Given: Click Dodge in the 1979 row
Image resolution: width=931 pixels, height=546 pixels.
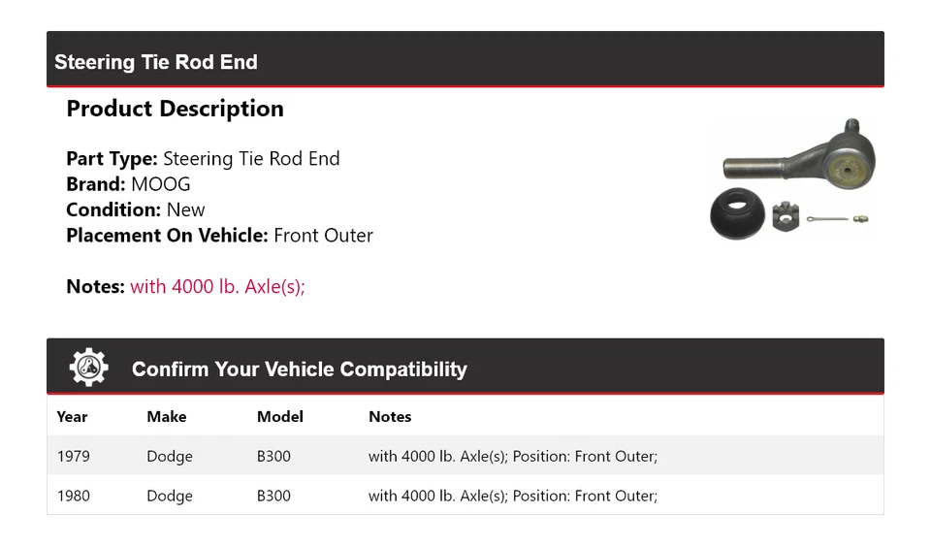Looking at the screenshot, I should tap(170, 456).
